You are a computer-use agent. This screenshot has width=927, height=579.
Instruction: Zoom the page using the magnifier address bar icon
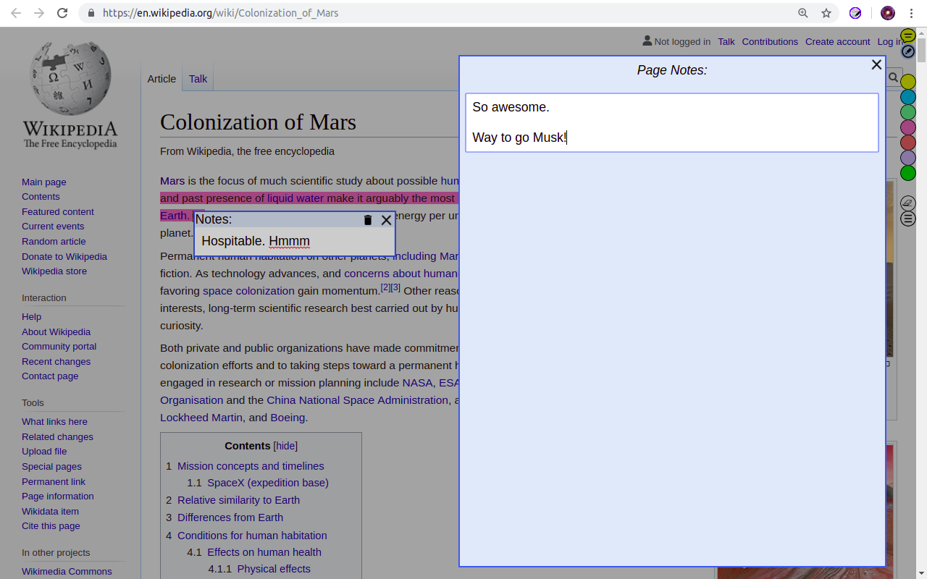pos(803,13)
